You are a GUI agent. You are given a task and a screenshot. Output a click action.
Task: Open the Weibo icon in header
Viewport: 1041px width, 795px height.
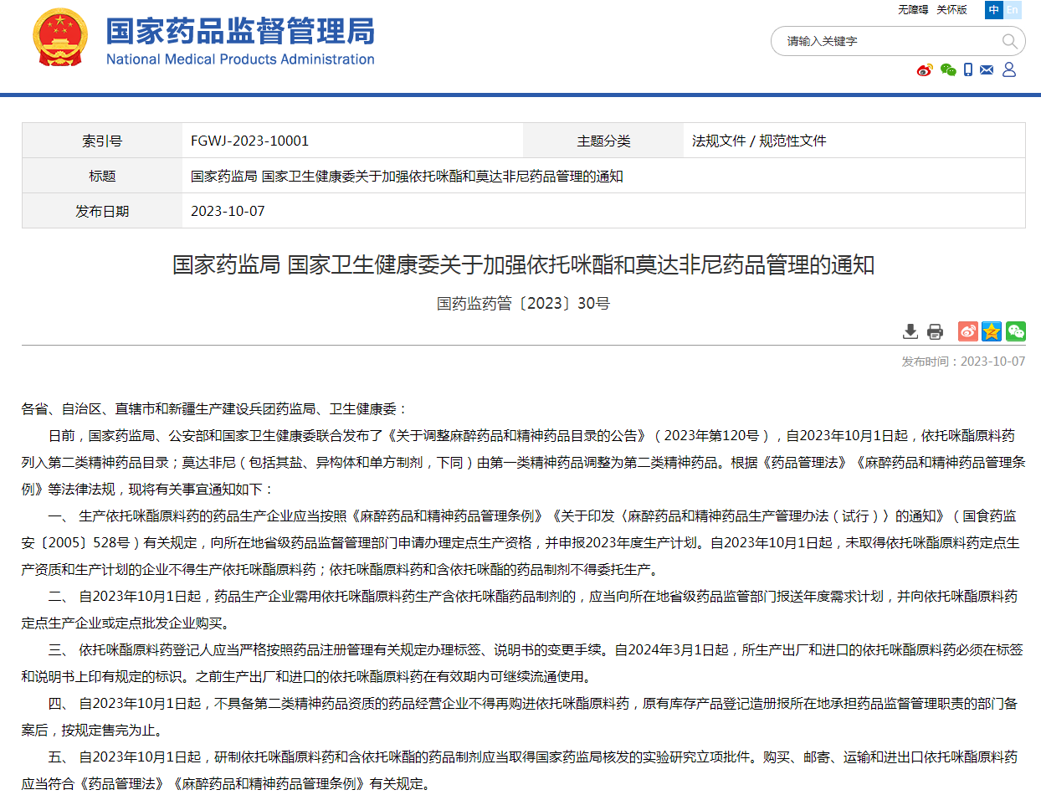tap(925, 70)
